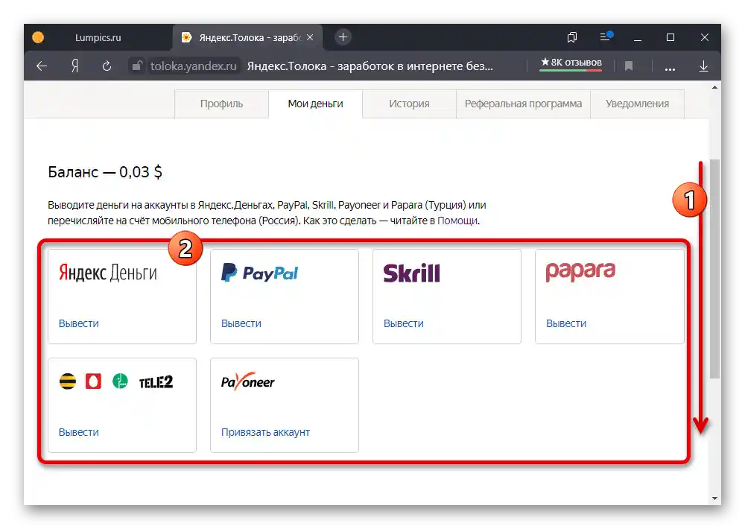Click the Papara logo
745x529 pixels.
pos(580,272)
